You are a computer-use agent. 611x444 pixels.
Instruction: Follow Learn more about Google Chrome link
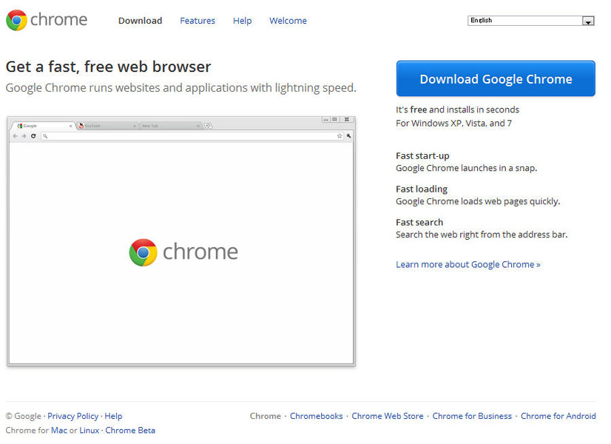coord(468,264)
